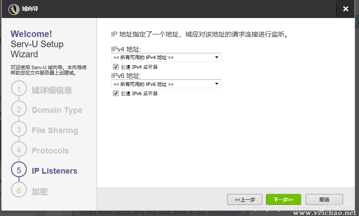Select step 4 circle for Protocols
This screenshot has height=216, width=359.
coord(19,149)
